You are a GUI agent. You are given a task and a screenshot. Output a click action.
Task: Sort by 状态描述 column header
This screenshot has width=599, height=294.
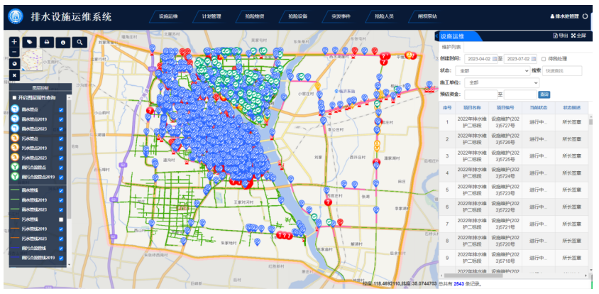coord(572,108)
